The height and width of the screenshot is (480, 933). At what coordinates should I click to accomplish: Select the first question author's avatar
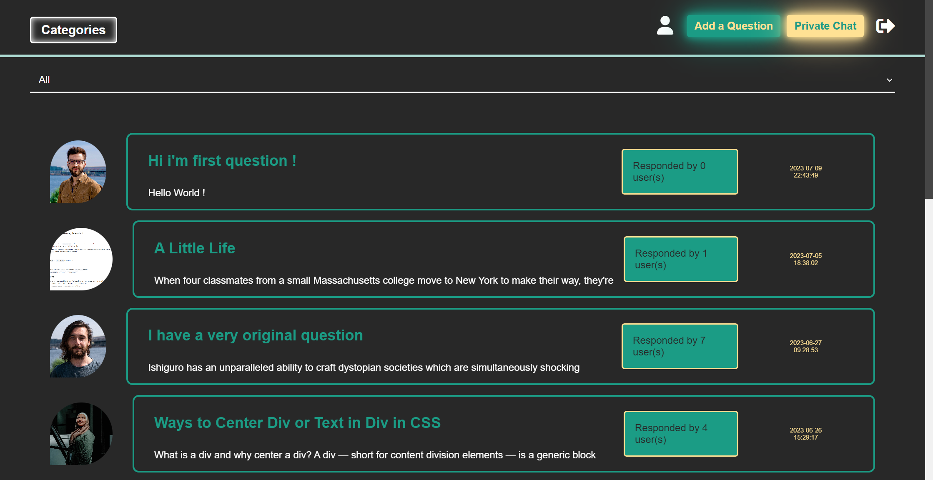78,172
